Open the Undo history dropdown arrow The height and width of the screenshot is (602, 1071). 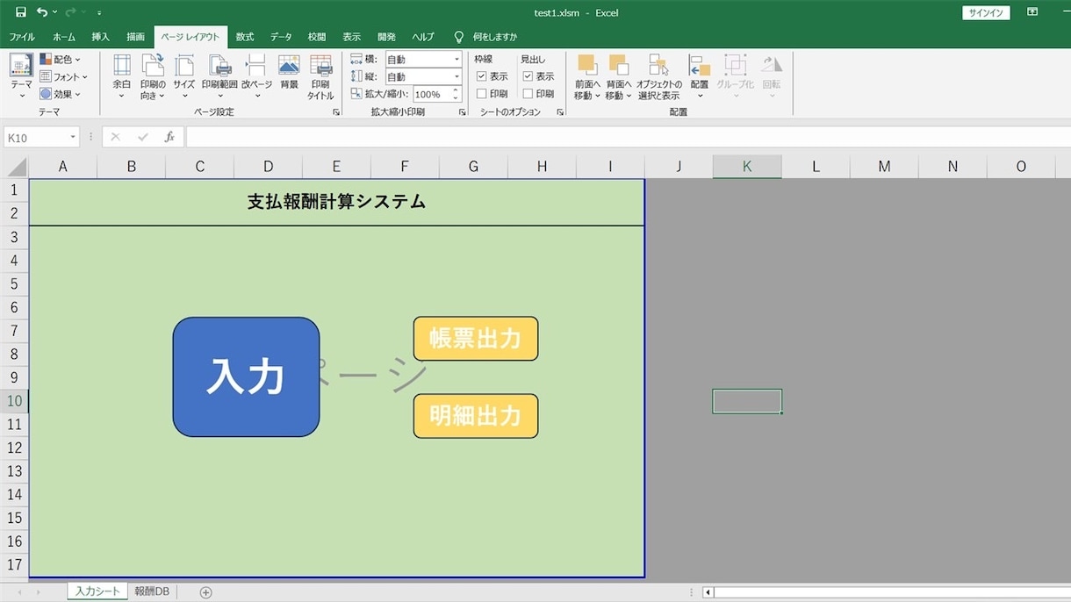[54, 12]
